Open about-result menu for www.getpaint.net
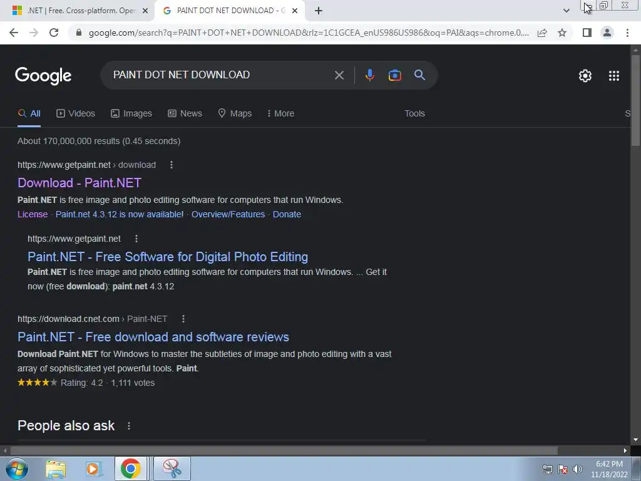Screen dimensions: 641x481 tap(136, 239)
